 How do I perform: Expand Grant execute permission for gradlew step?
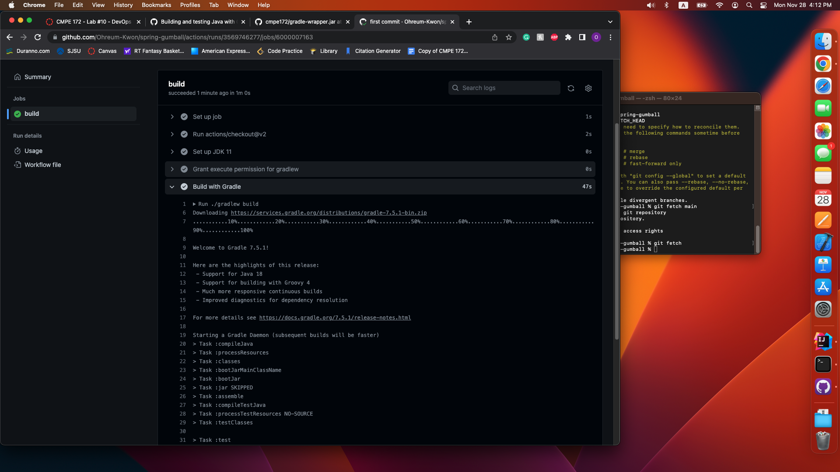[172, 169]
